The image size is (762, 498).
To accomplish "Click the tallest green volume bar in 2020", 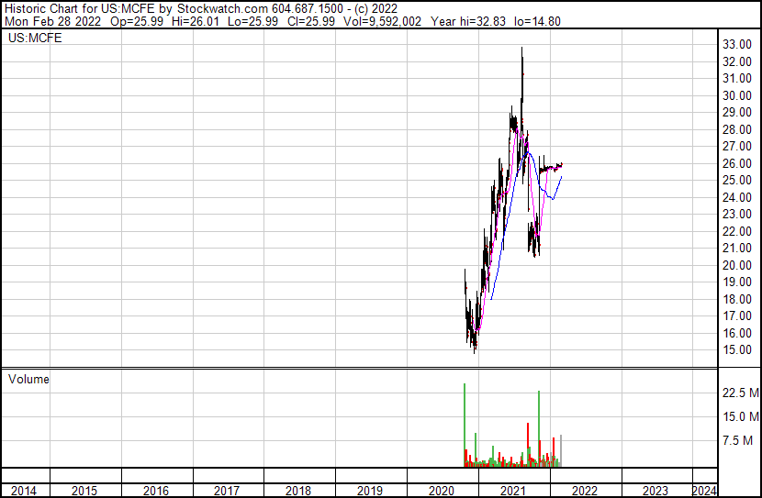I will (x=465, y=422).
